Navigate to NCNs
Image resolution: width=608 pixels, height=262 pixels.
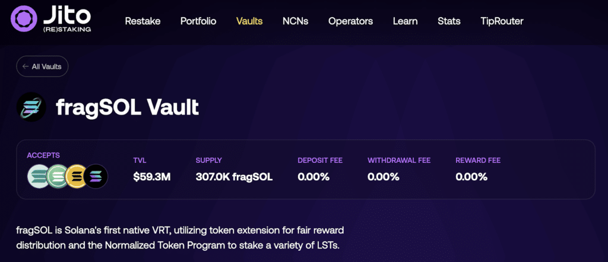[296, 21]
